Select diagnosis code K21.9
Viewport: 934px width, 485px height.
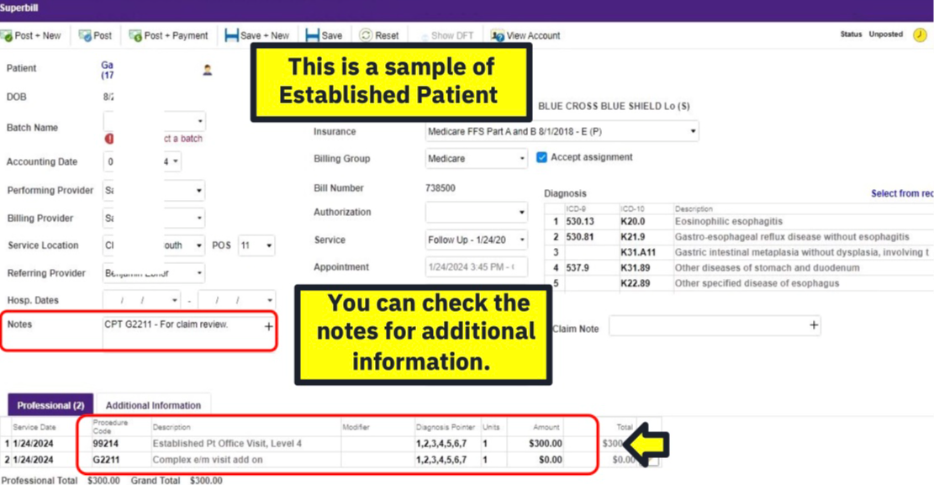[632, 236]
